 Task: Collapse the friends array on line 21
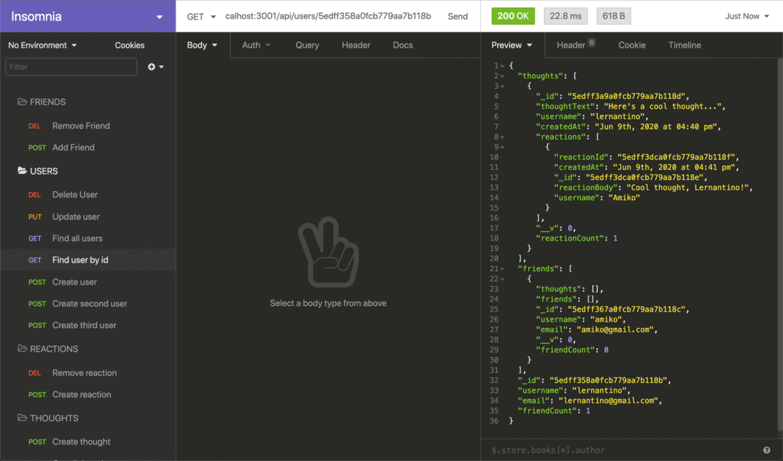click(x=503, y=268)
